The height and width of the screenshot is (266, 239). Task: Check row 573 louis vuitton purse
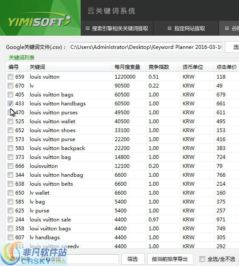point(10,139)
